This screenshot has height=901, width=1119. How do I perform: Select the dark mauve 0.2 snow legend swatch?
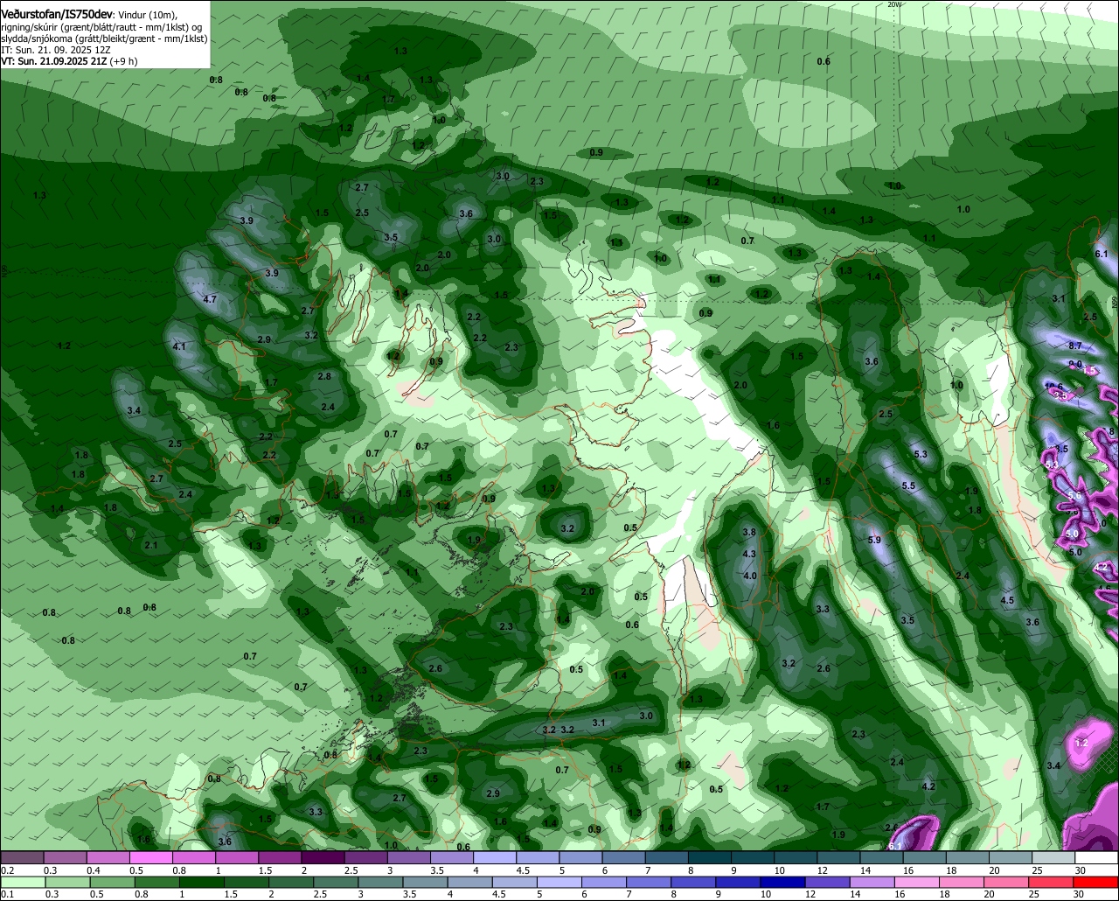point(22,858)
